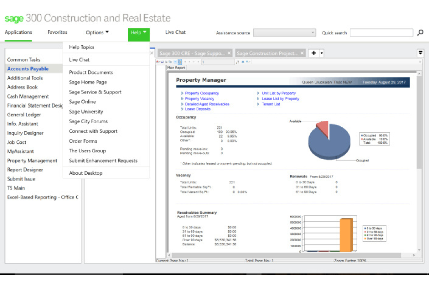Image resolution: width=429 pixels, height=286 pixels.
Task: Expand the Options menu
Action: (x=97, y=32)
